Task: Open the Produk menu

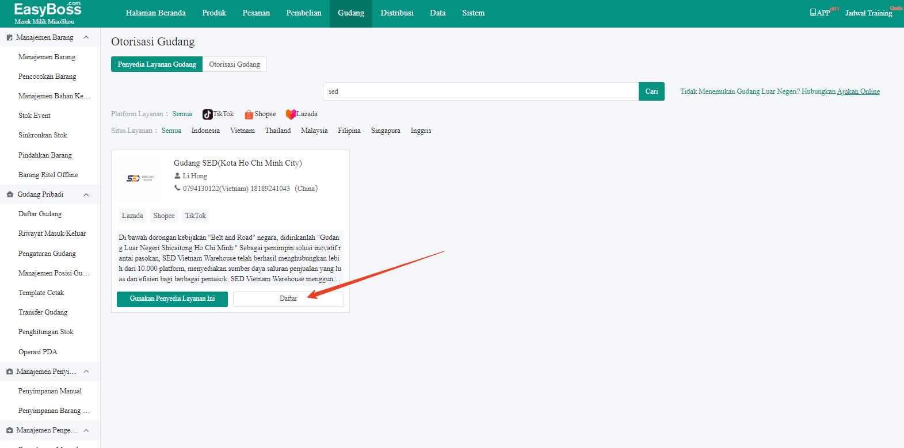Action: click(214, 13)
